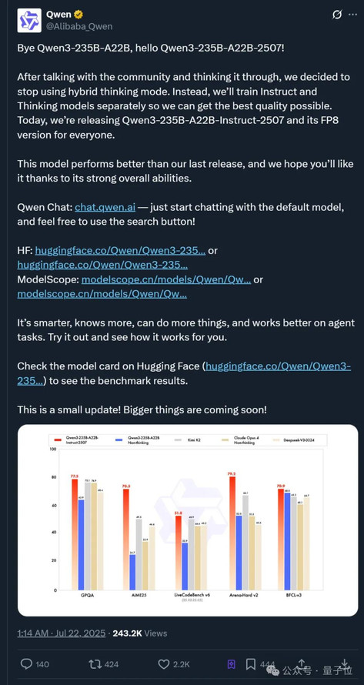Open first modelscope.cn link after ModelScope:
Image resolution: width=364 pixels, height=685 pixels.
pyautogui.click(x=166, y=279)
